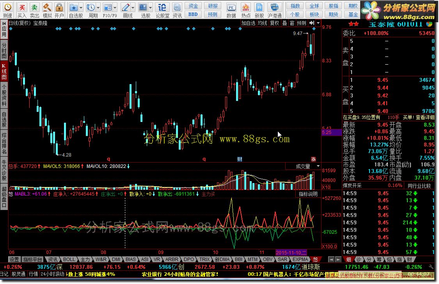The image size is (439, 284).
Task: Toggle 预测 forecast in chart header
Action: click(x=302, y=23)
